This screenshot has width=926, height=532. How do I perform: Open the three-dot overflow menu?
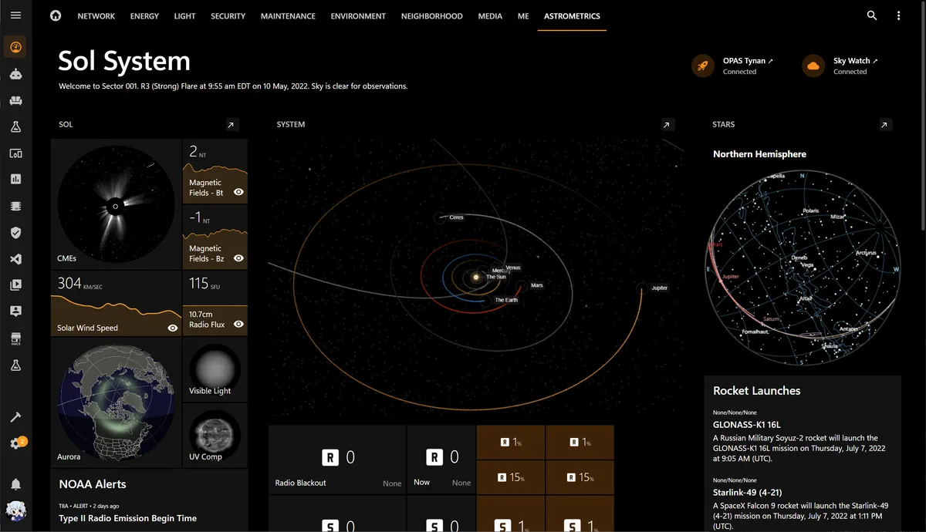click(x=898, y=15)
